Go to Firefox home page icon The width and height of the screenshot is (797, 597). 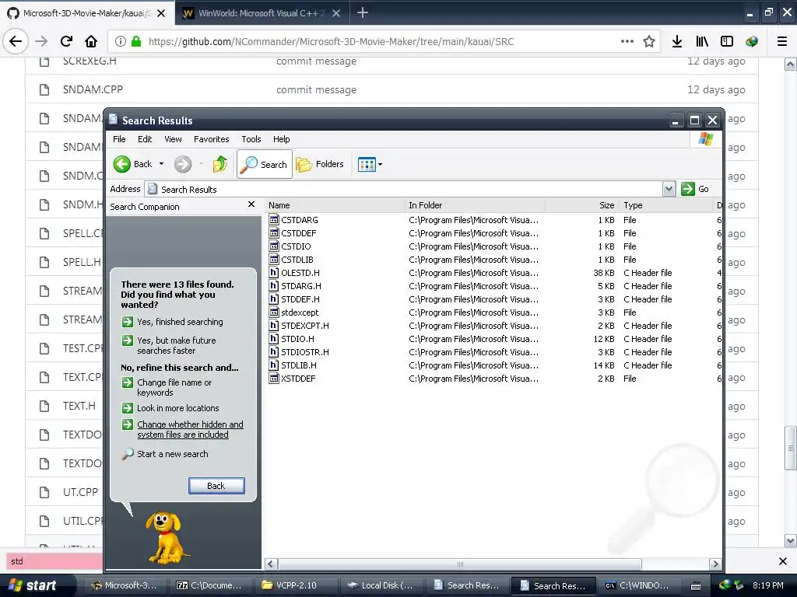pyautogui.click(x=91, y=41)
